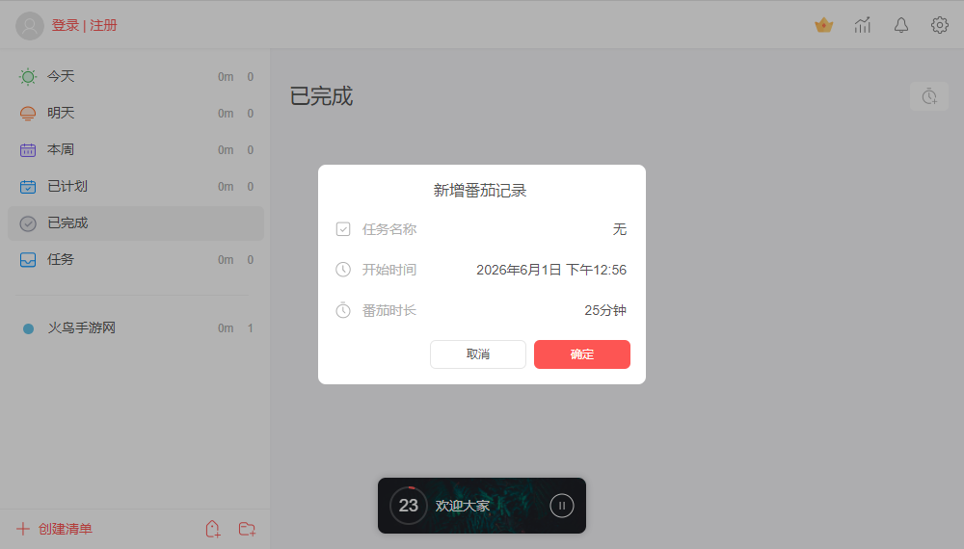Open the statistics chart icon

click(x=863, y=25)
